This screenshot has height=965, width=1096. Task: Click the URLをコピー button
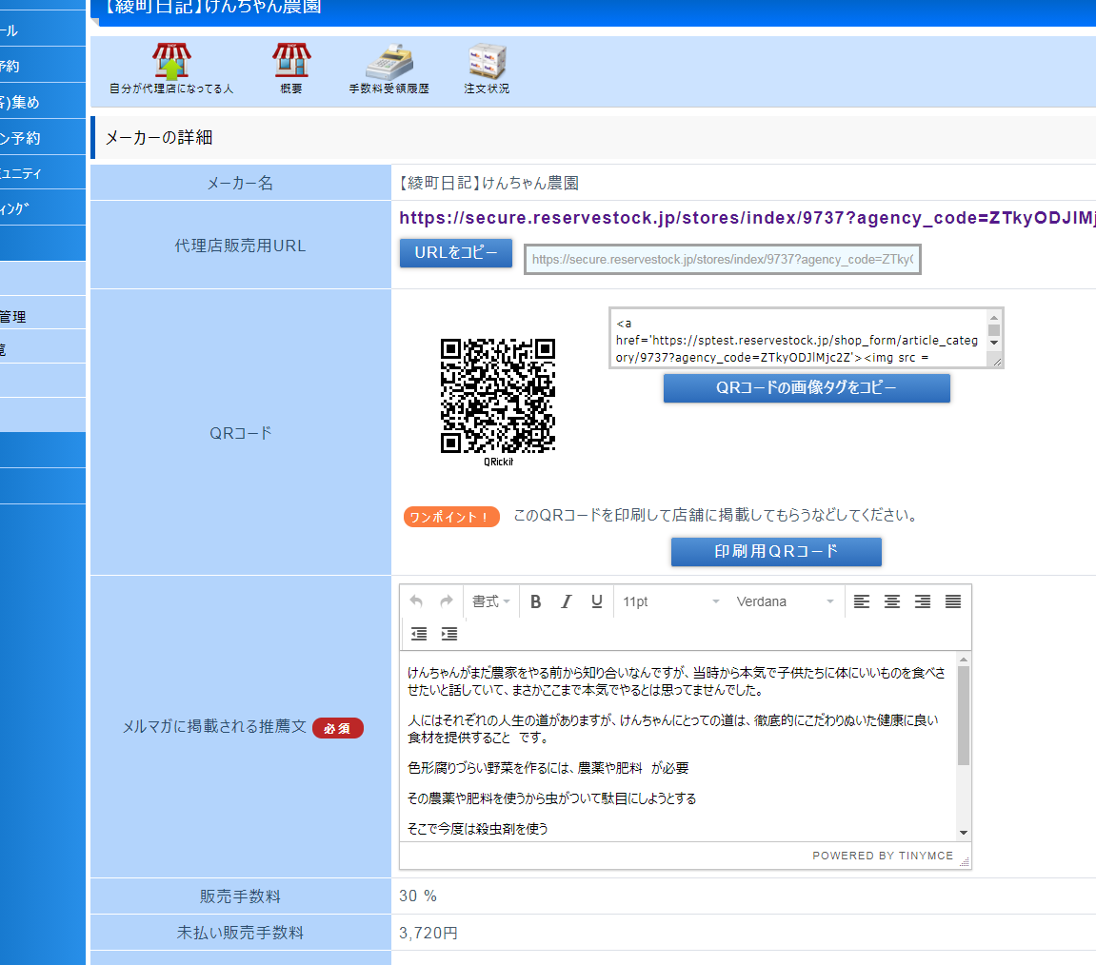456,253
